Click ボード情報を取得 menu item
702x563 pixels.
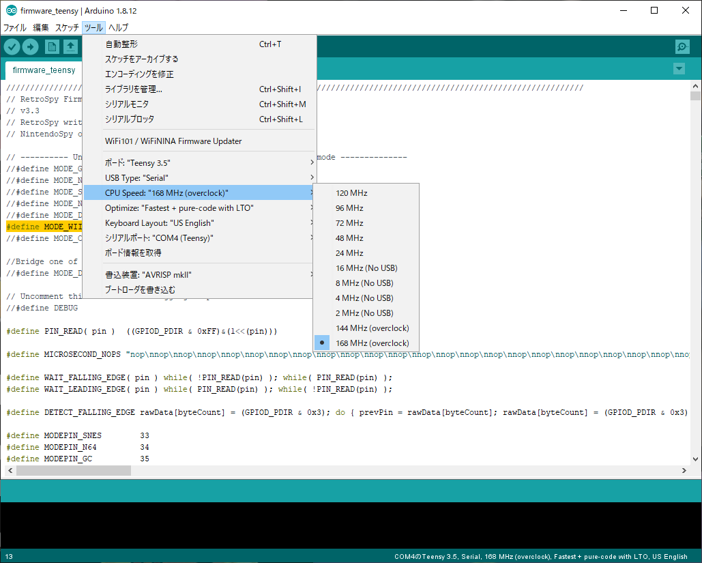pos(200,253)
